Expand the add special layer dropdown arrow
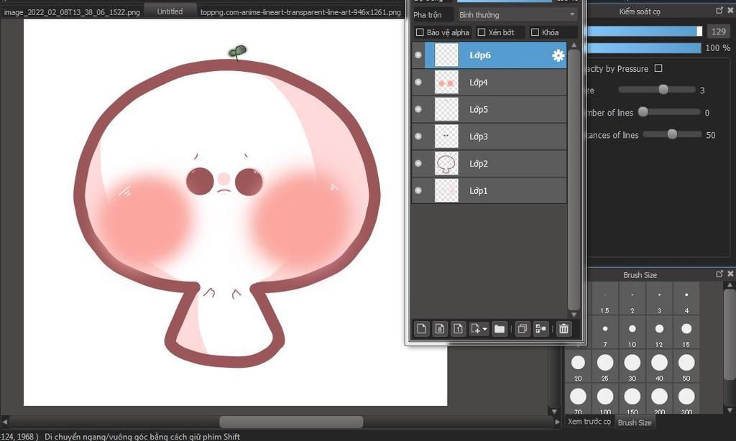This screenshot has height=441, width=736. tap(486, 329)
